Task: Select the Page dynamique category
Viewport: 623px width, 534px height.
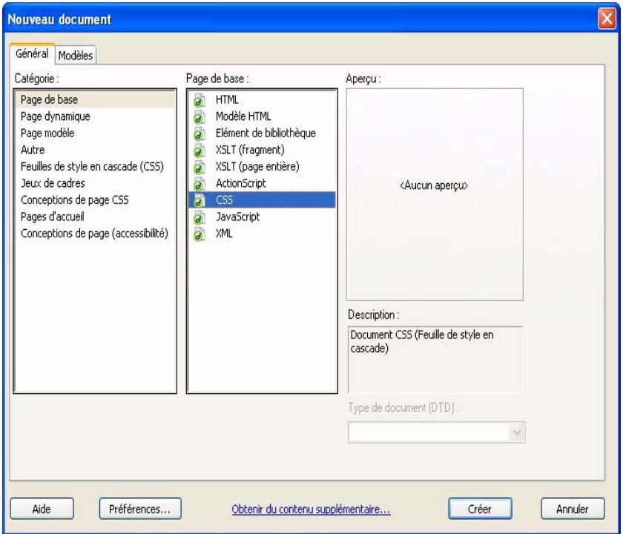Action: coord(95,116)
